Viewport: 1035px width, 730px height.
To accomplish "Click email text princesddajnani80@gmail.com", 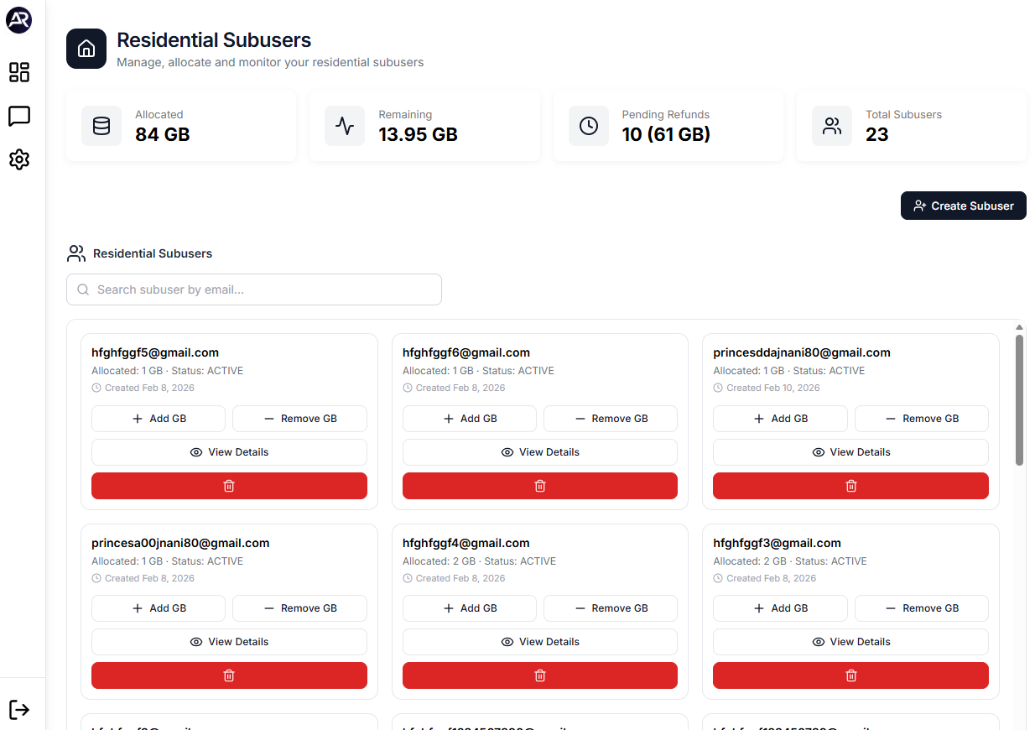I will click(802, 352).
